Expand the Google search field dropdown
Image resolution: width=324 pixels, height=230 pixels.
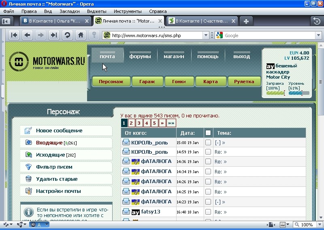[x=318, y=36]
